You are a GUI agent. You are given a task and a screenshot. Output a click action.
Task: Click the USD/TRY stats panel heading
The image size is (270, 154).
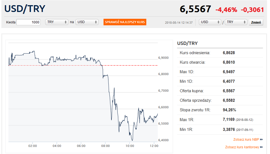[187, 43]
